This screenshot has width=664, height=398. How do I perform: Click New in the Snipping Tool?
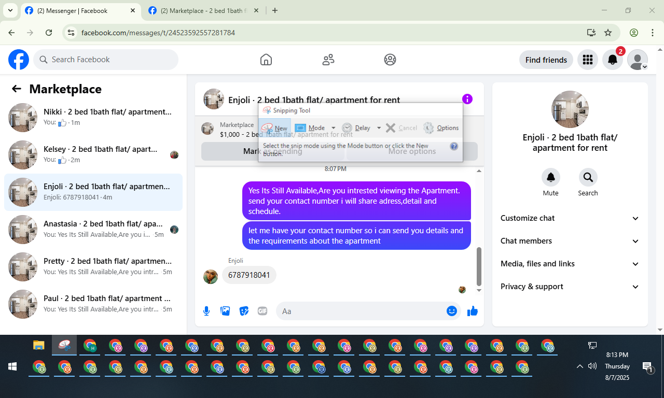[275, 128]
